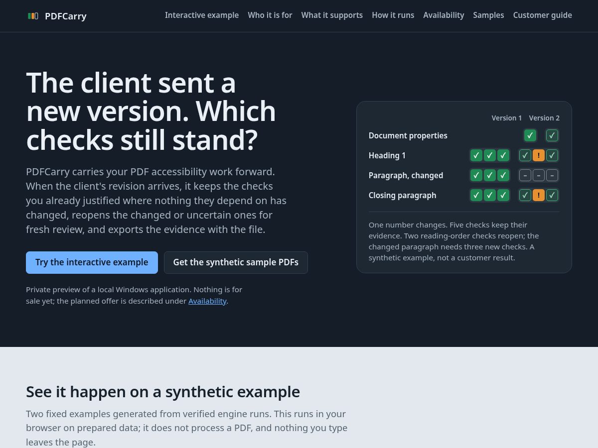
Task: Click the paragraph beginning PDFCarry carries your PDF
Action: click(156, 201)
